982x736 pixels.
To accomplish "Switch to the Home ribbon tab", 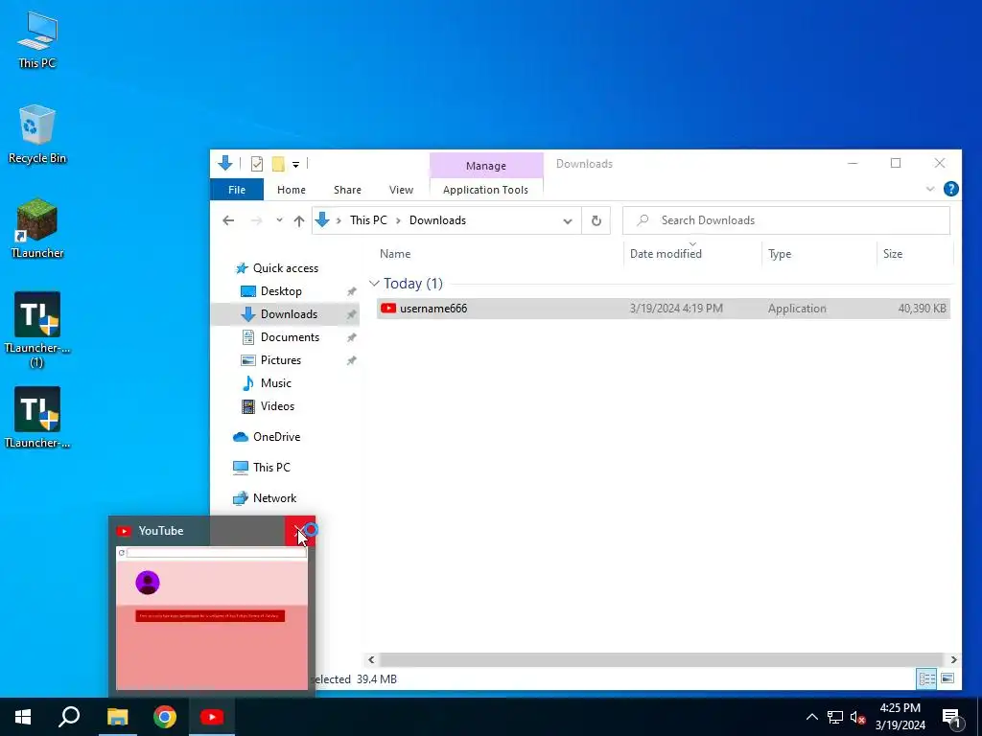I will click(x=292, y=190).
